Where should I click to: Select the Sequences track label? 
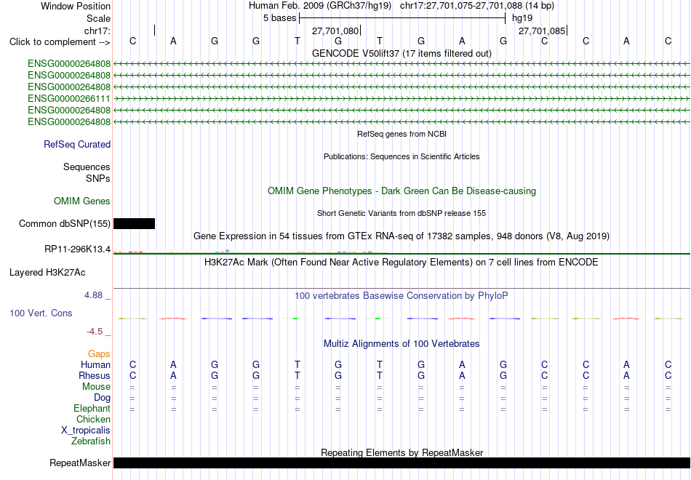tap(87, 167)
